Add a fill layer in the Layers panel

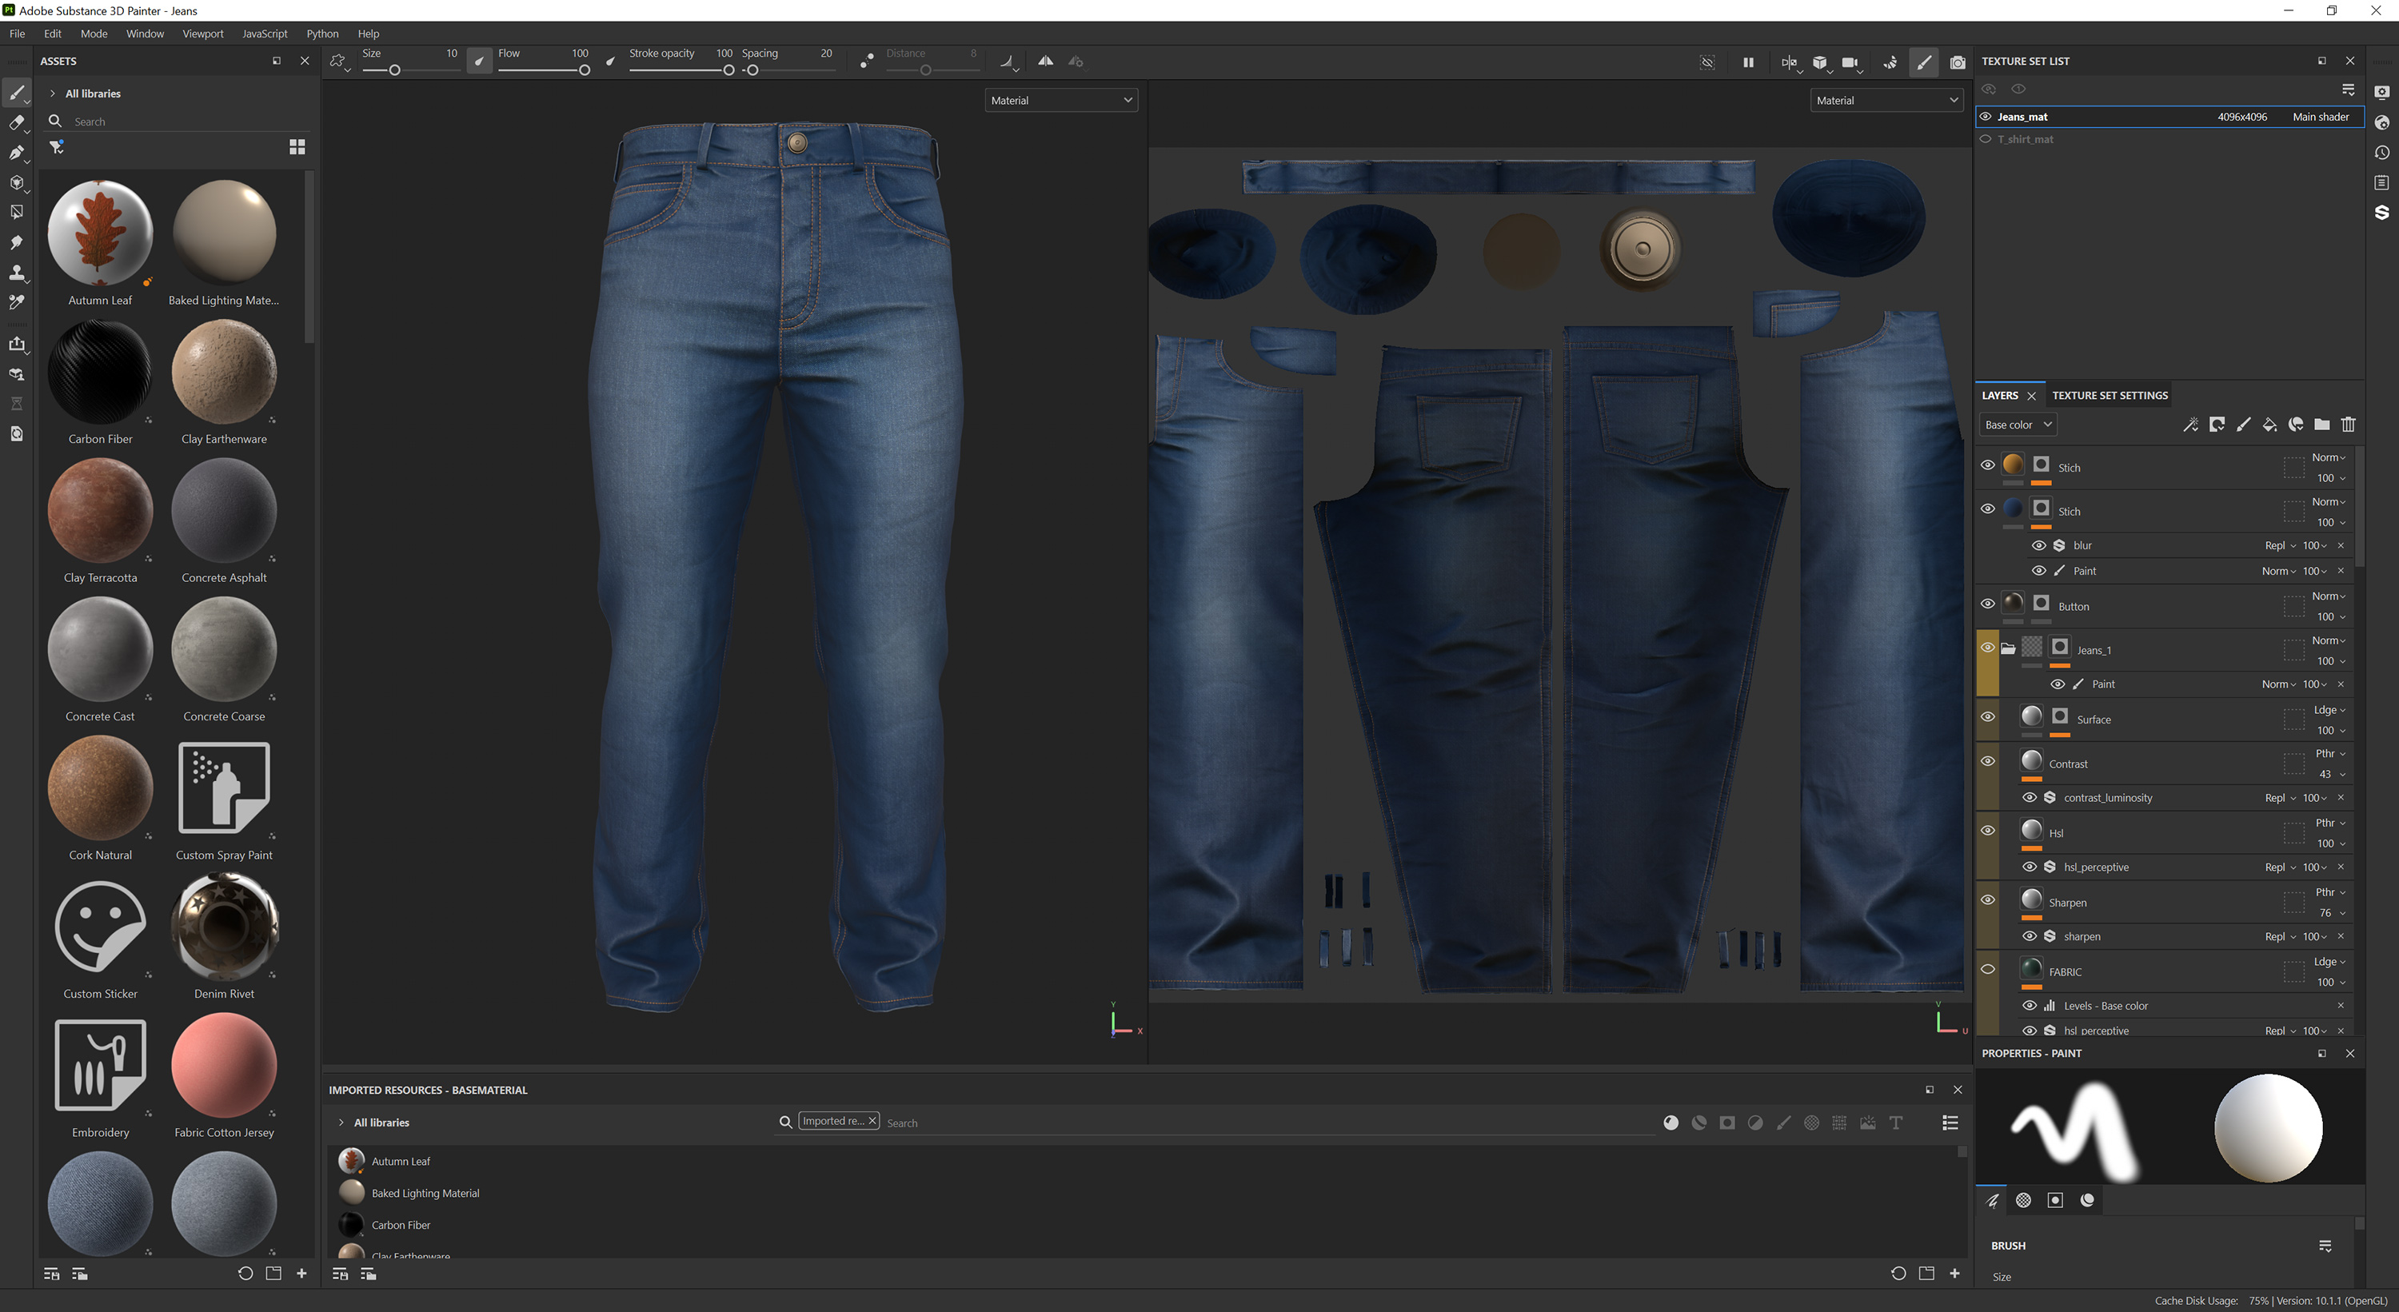coord(2269,425)
